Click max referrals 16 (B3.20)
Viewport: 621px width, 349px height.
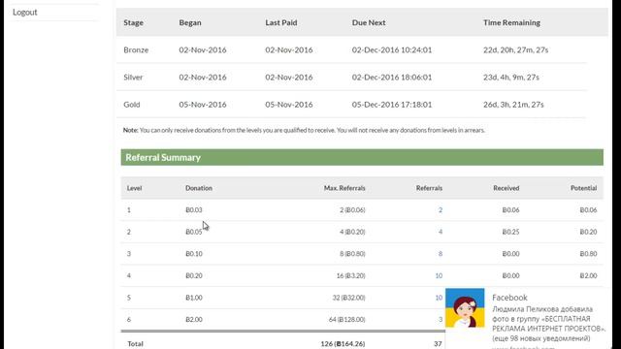click(x=350, y=275)
